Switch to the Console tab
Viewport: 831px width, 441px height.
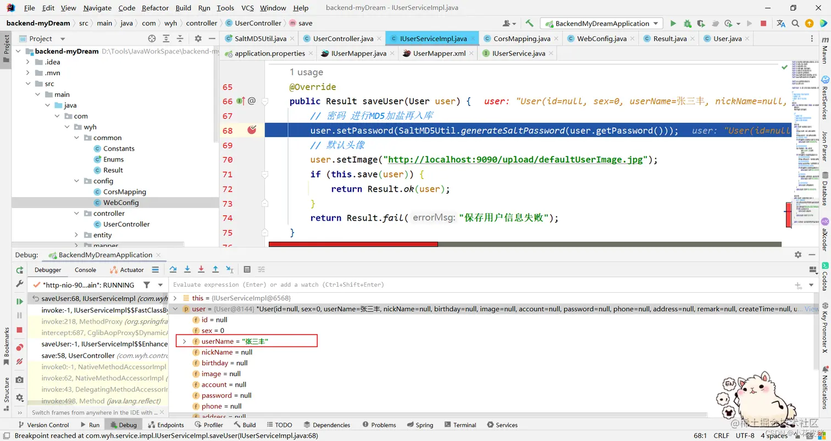(x=85, y=270)
